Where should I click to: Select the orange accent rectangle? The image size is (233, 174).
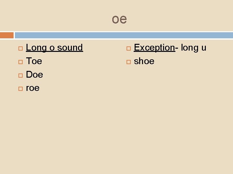[7, 35]
